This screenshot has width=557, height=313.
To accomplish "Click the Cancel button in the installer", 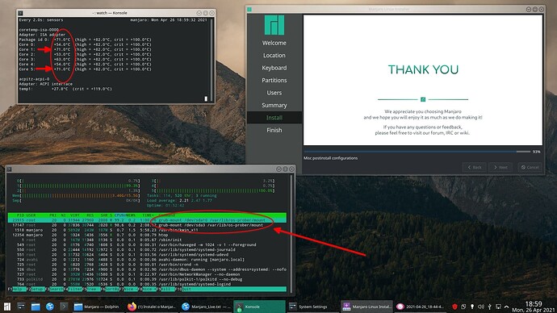I will coord(530,167).
